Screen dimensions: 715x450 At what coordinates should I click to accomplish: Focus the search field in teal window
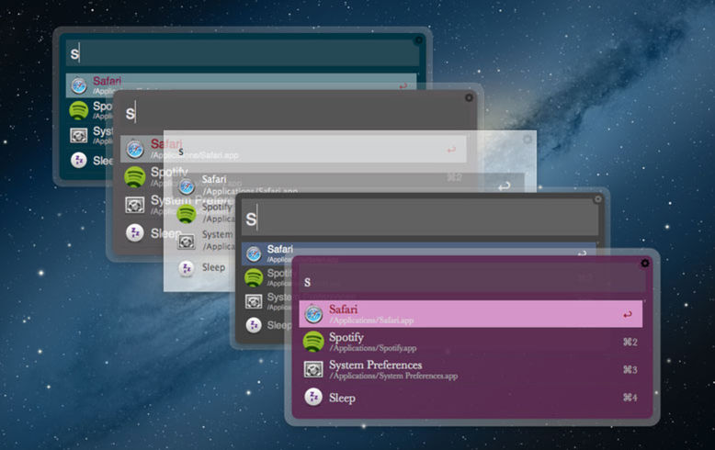pos(243,53)
